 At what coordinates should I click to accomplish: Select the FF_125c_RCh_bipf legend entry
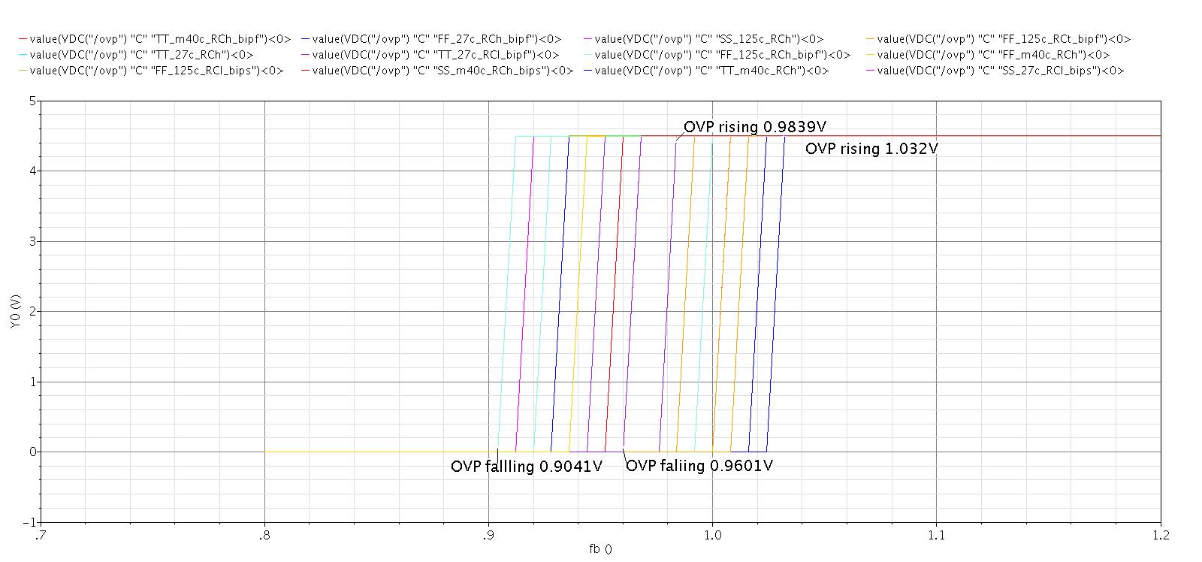tap(717, 55)
